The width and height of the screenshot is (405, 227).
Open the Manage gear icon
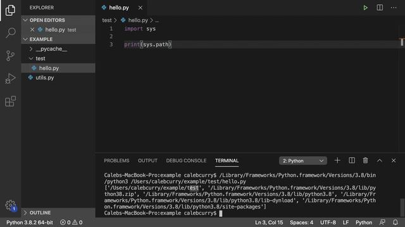(x=10, y=206)
